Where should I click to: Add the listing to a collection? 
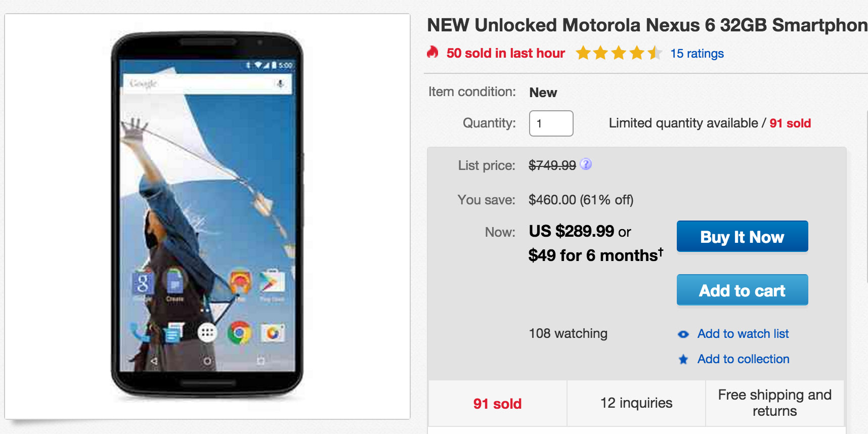click(x=743, y=359)
